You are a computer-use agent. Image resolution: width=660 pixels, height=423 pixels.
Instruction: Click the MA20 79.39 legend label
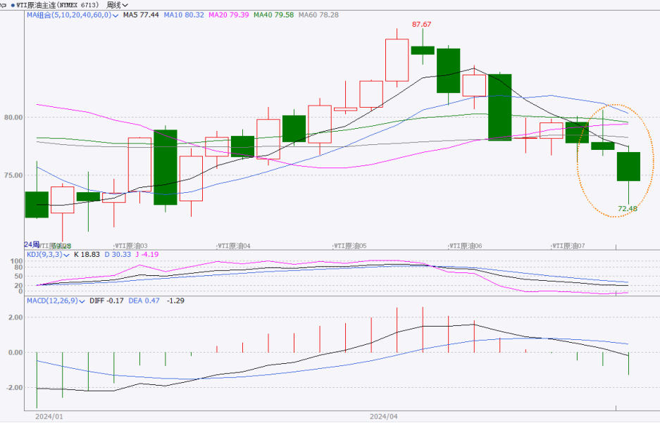coord(225,14)
